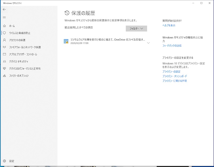This screenshot has height=167, width=214.
Task: Select デバイスのパフォーマンスと正常性 in sidebar
Action: 25,69
